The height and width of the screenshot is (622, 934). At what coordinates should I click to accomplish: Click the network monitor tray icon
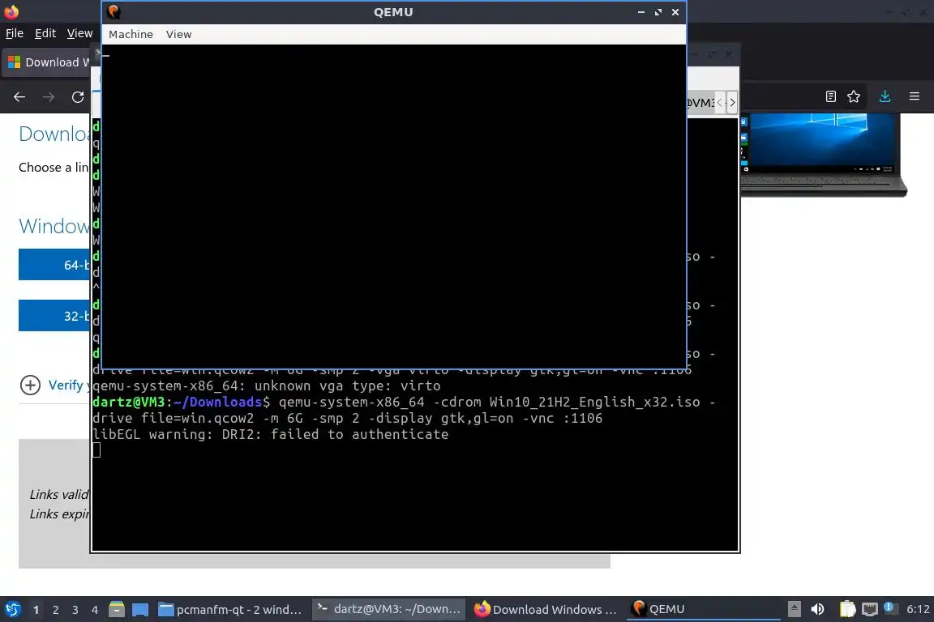[870, 610]
